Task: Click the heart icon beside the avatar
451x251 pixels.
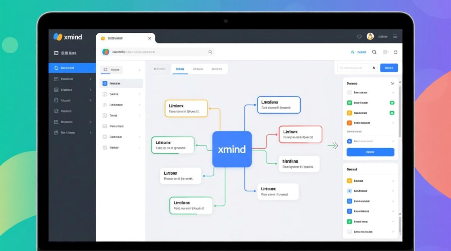Action: coord(359,36)
